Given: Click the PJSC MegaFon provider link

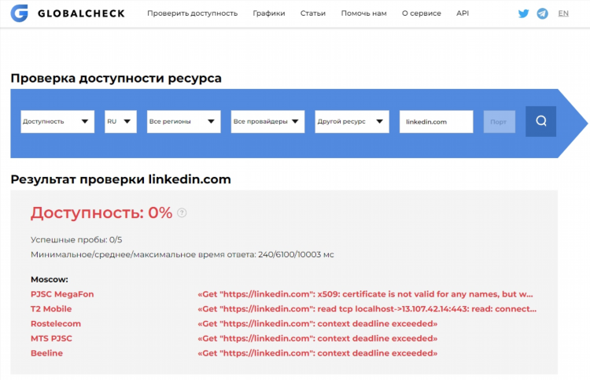Looking at the screenshot, I should tap(62, 294).
